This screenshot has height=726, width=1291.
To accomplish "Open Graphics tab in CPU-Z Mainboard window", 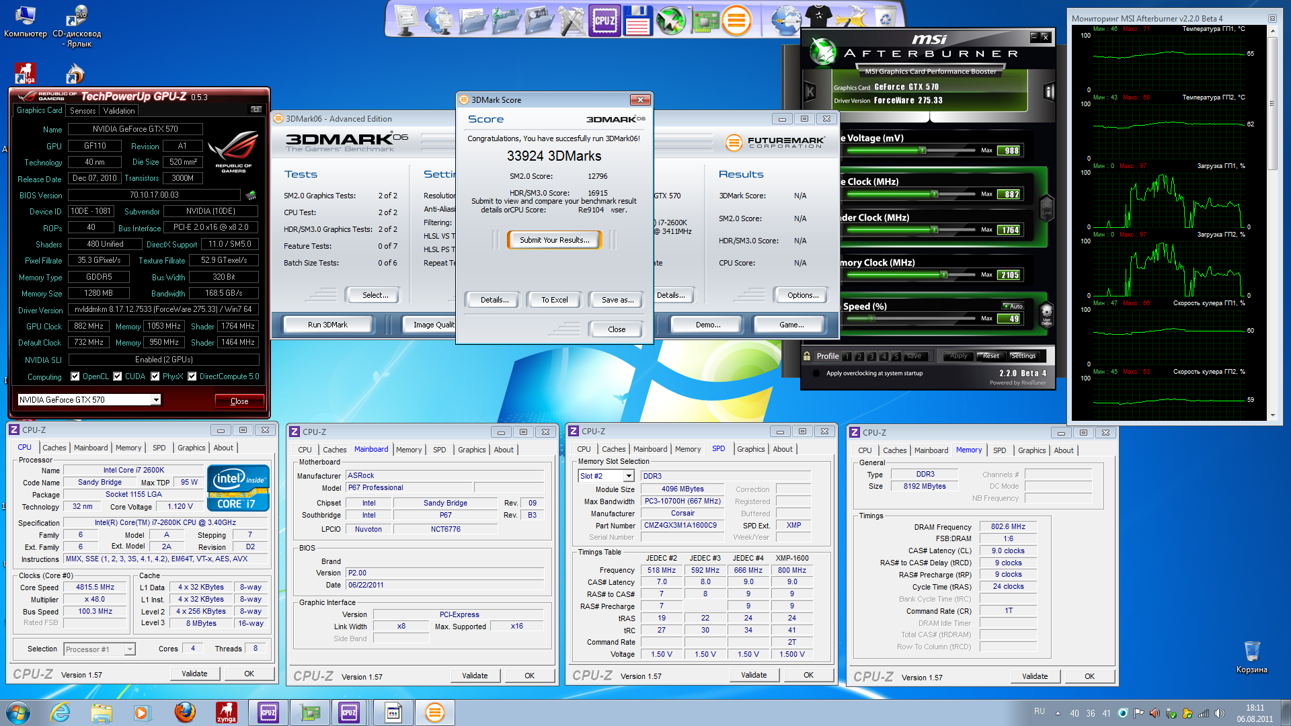I will click(472, 450).
